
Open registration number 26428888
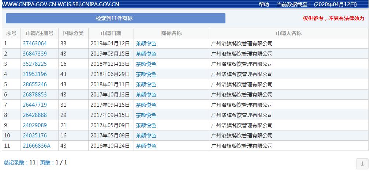(35, 115)
